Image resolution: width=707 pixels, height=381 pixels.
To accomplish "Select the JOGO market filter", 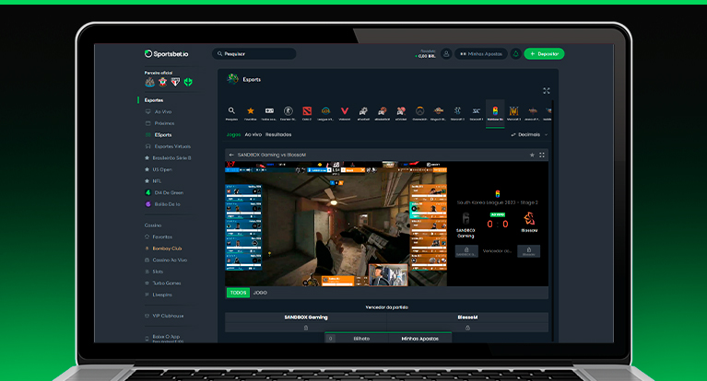I will (x=260, y=293).
